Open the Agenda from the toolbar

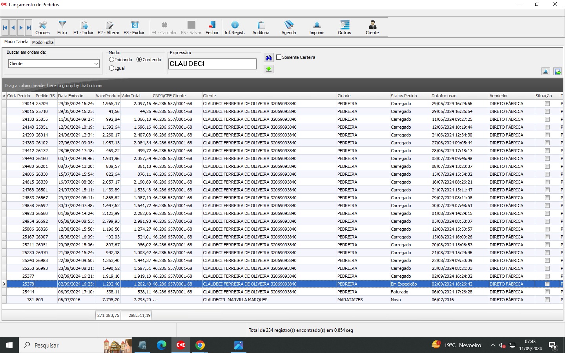pos(288,28)
